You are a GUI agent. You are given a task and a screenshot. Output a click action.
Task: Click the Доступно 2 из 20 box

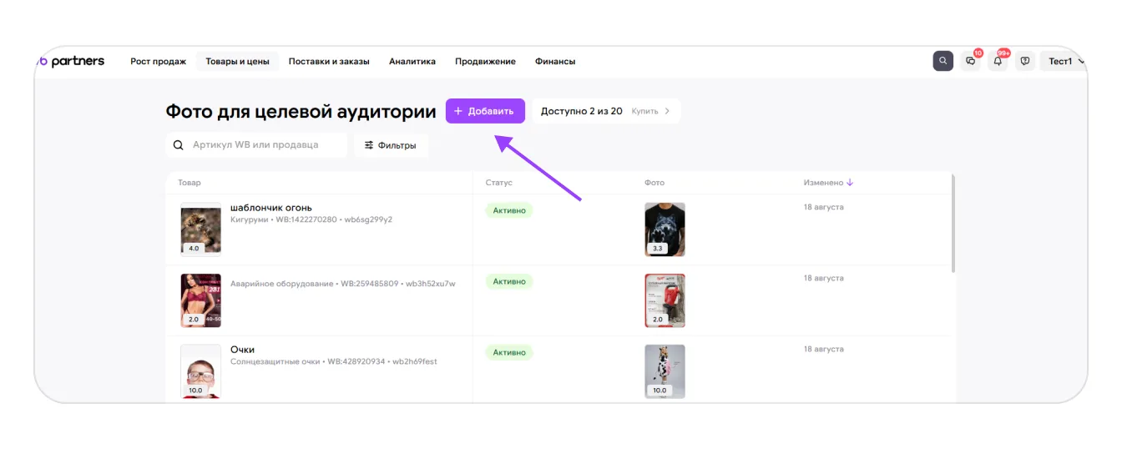[606, 111]
